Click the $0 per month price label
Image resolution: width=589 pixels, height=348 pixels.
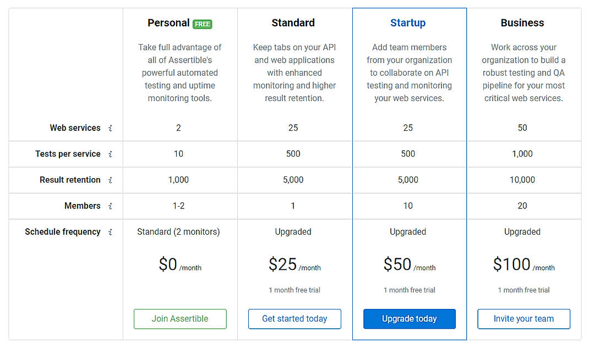click(x=178, y=265)
